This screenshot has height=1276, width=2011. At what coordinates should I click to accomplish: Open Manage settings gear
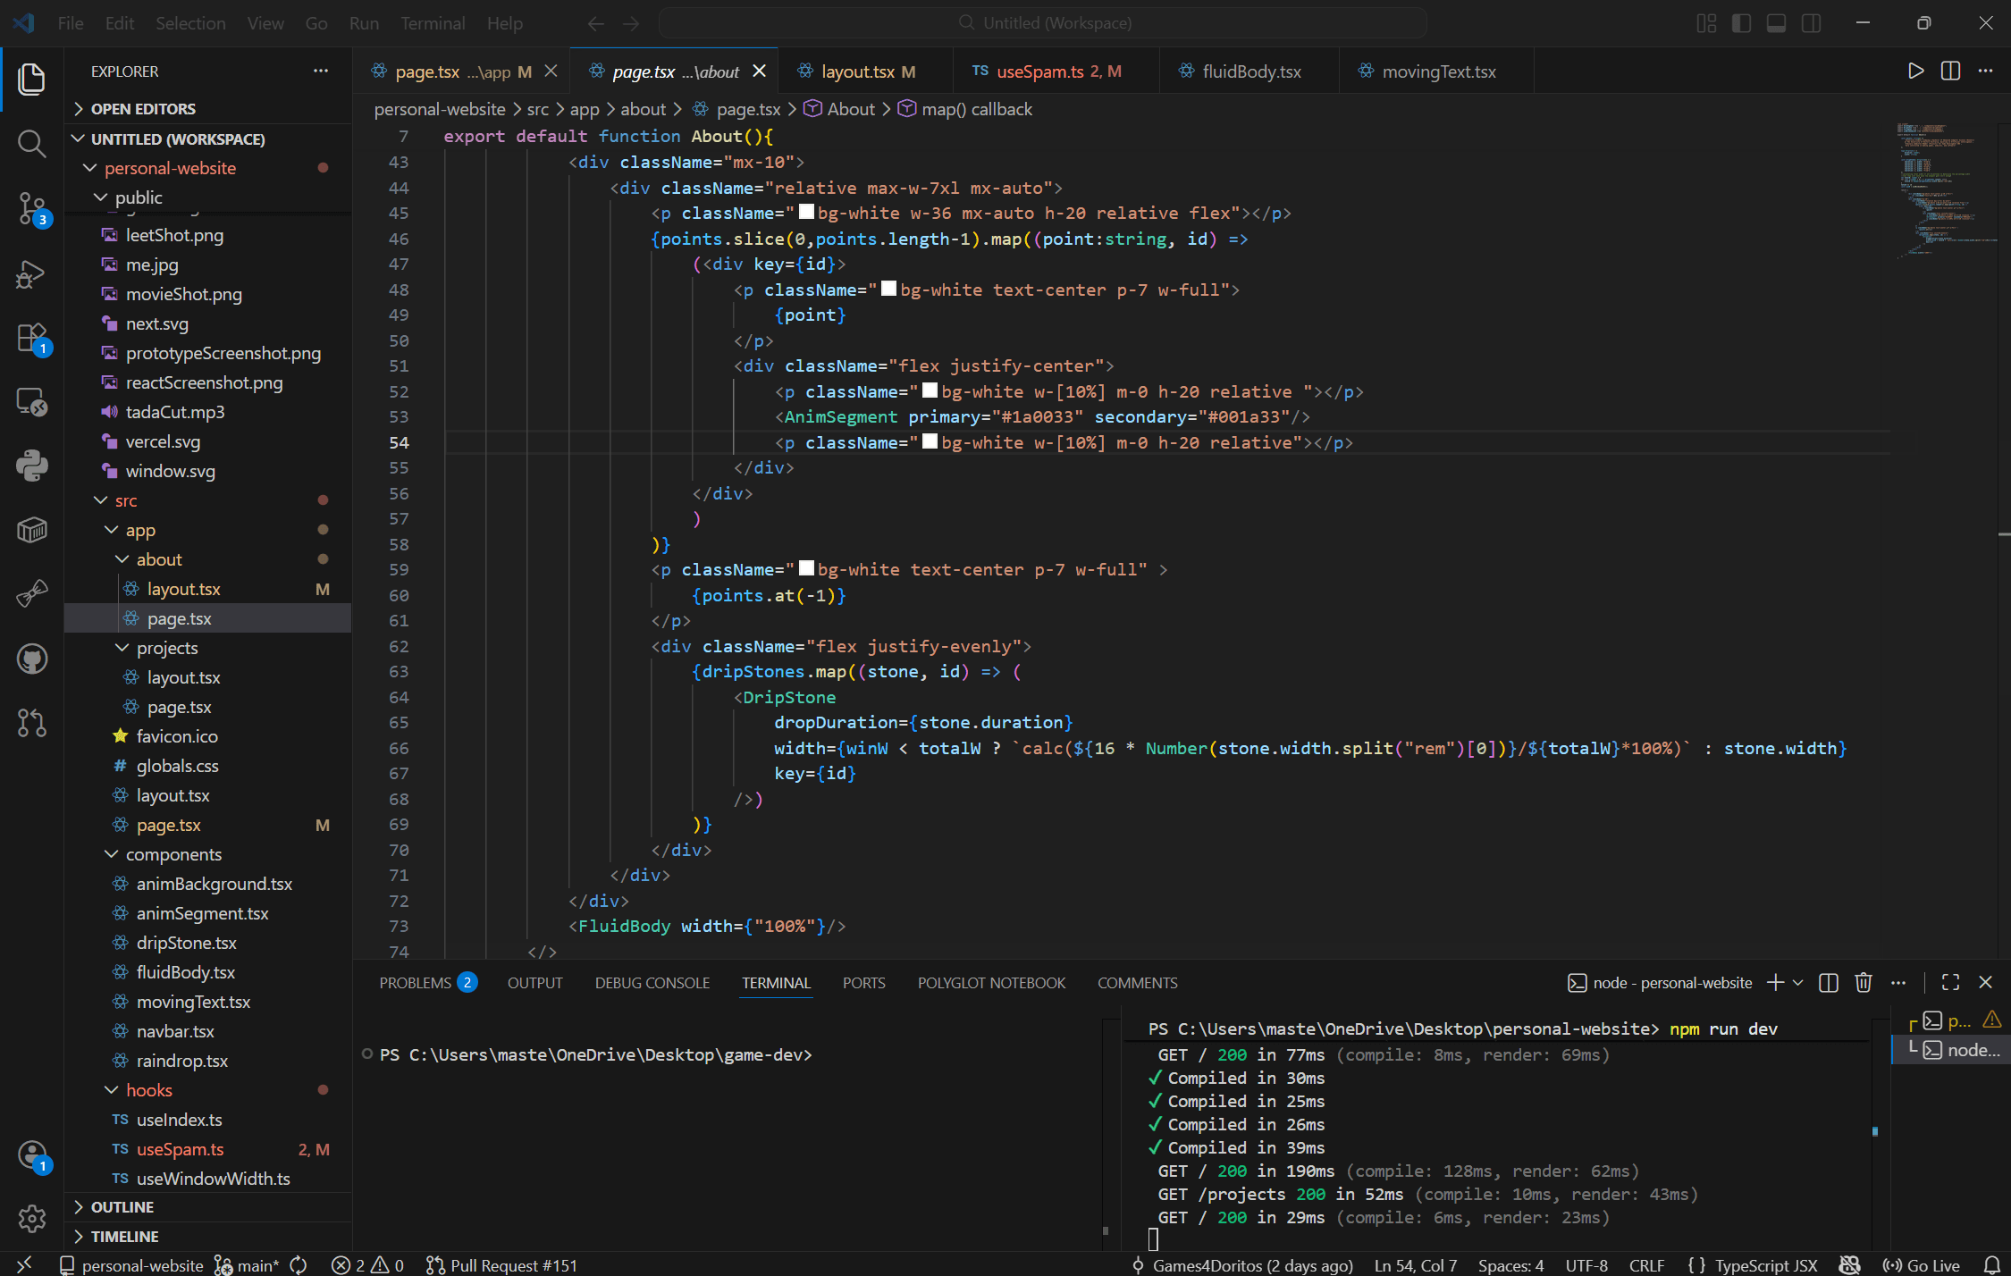coord(31,1218)
